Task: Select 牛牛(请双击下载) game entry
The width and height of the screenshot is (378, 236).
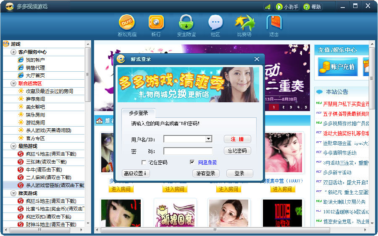Action: (44, 170)
